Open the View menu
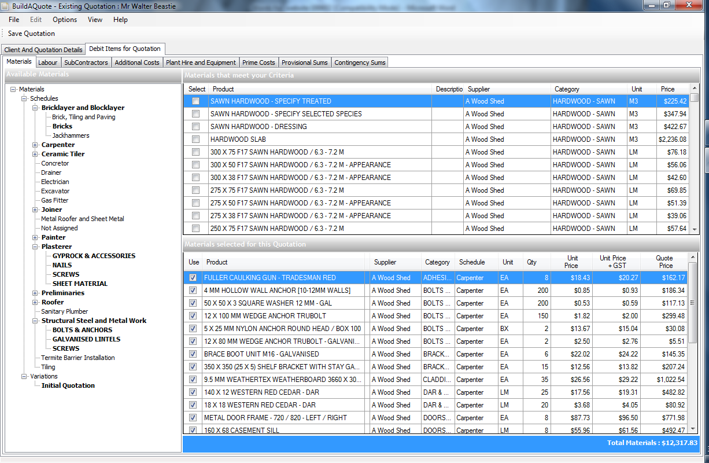The image size is (709, 463). pyautogui.click(x=95, y=20)
